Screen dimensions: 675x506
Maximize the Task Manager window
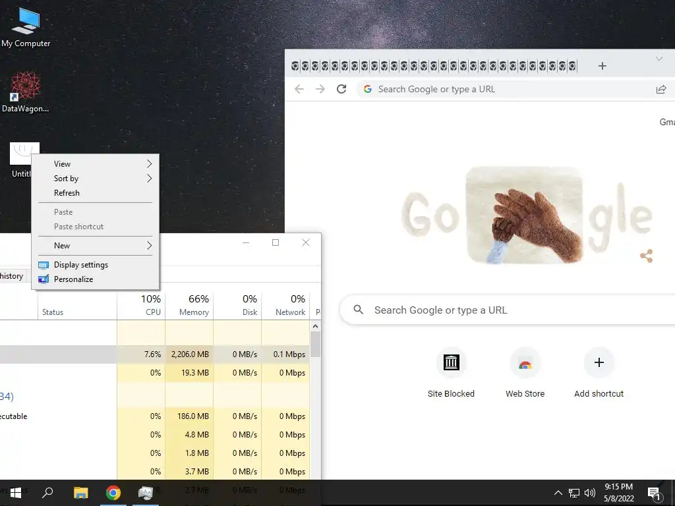[x=276, y=242]
